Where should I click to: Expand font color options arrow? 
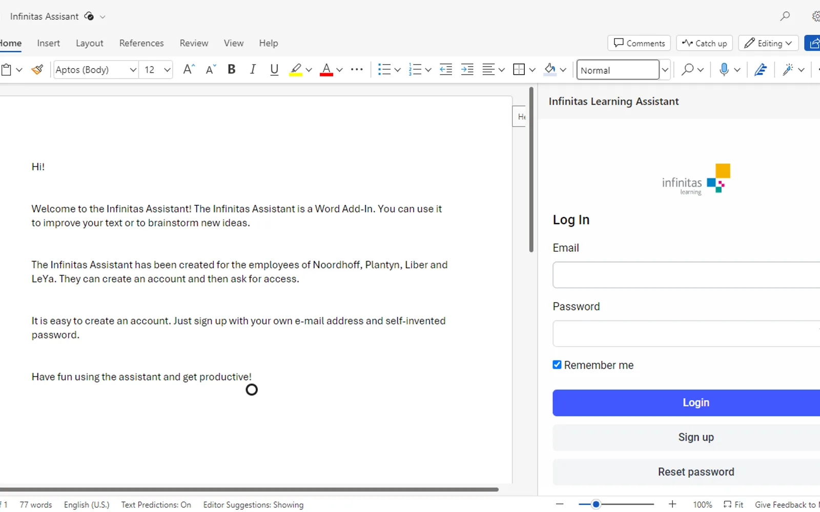pyautogui.click(x=339, y=70)
